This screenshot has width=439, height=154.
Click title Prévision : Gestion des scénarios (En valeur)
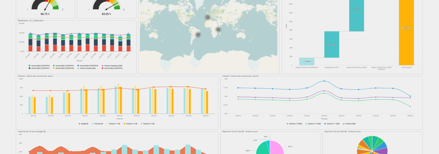[x=35, y=76]
